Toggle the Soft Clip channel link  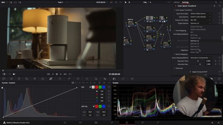click(94, 106)
